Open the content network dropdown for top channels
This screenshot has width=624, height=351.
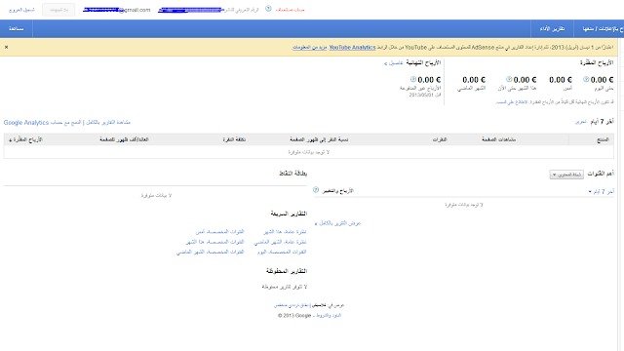[x=566, y=175]
